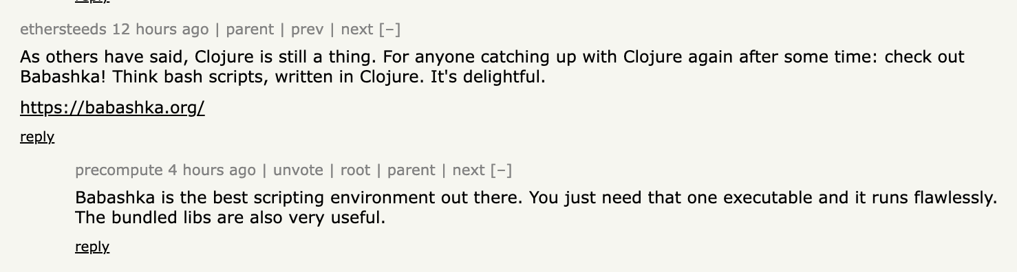Click ethersteeds' comment text about Babashka

tap(492, 66)
